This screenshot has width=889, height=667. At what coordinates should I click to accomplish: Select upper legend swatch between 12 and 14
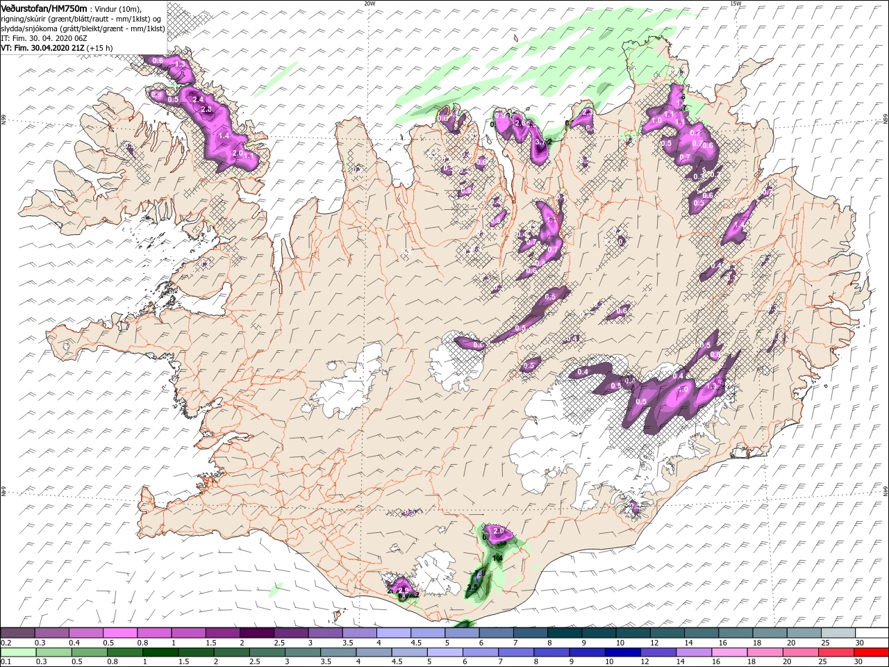(x=667, y=632)
